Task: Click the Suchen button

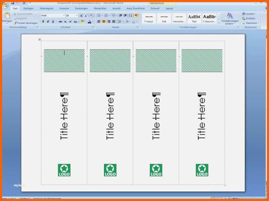Action: click(249, 14)
